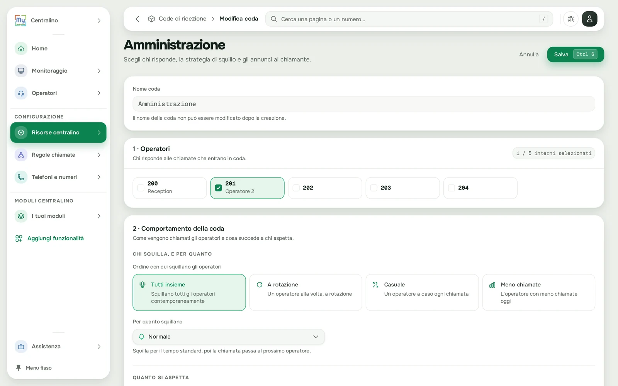
Task: Open the Per quanto squillano dropdown
Action: [229, 337]
